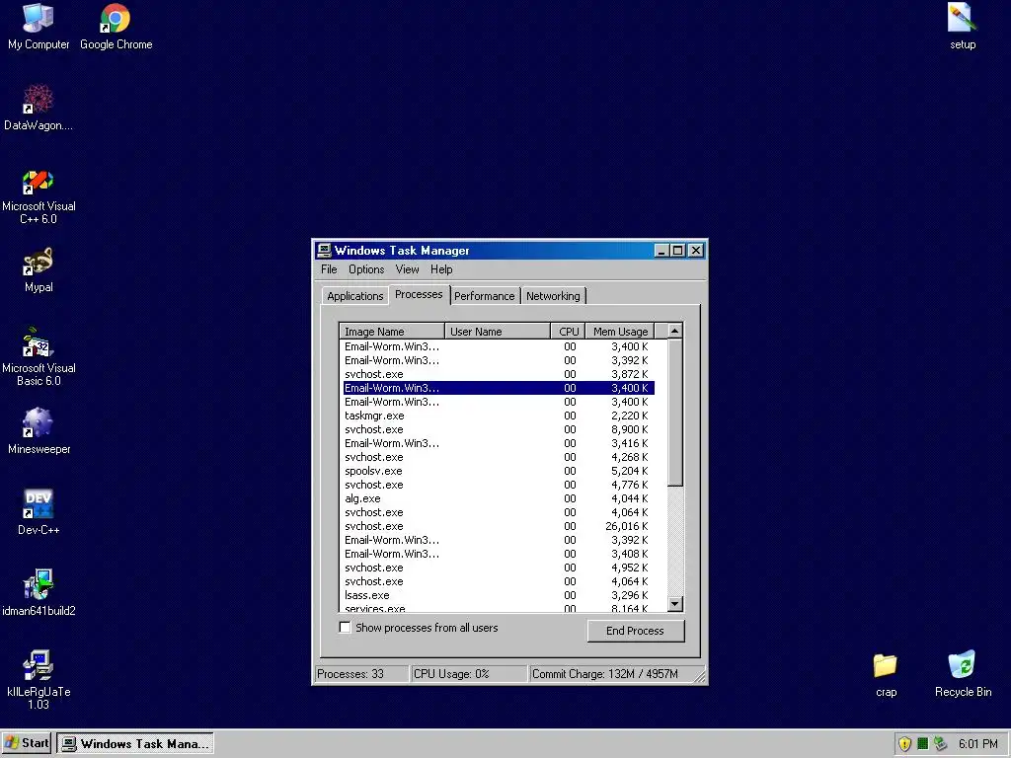Click the process list scroll down arrow
The height and width of the screenshot is (758, 1011).
pyautogui.click(x=675, y=604)
